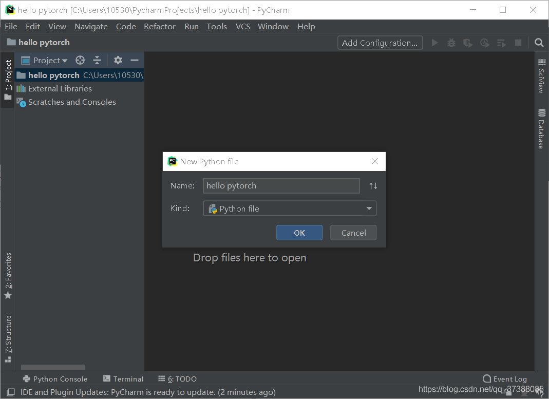Viewport: 549px width, 399px height.
Task: Open the Tools menu
Action: point(217,27)
